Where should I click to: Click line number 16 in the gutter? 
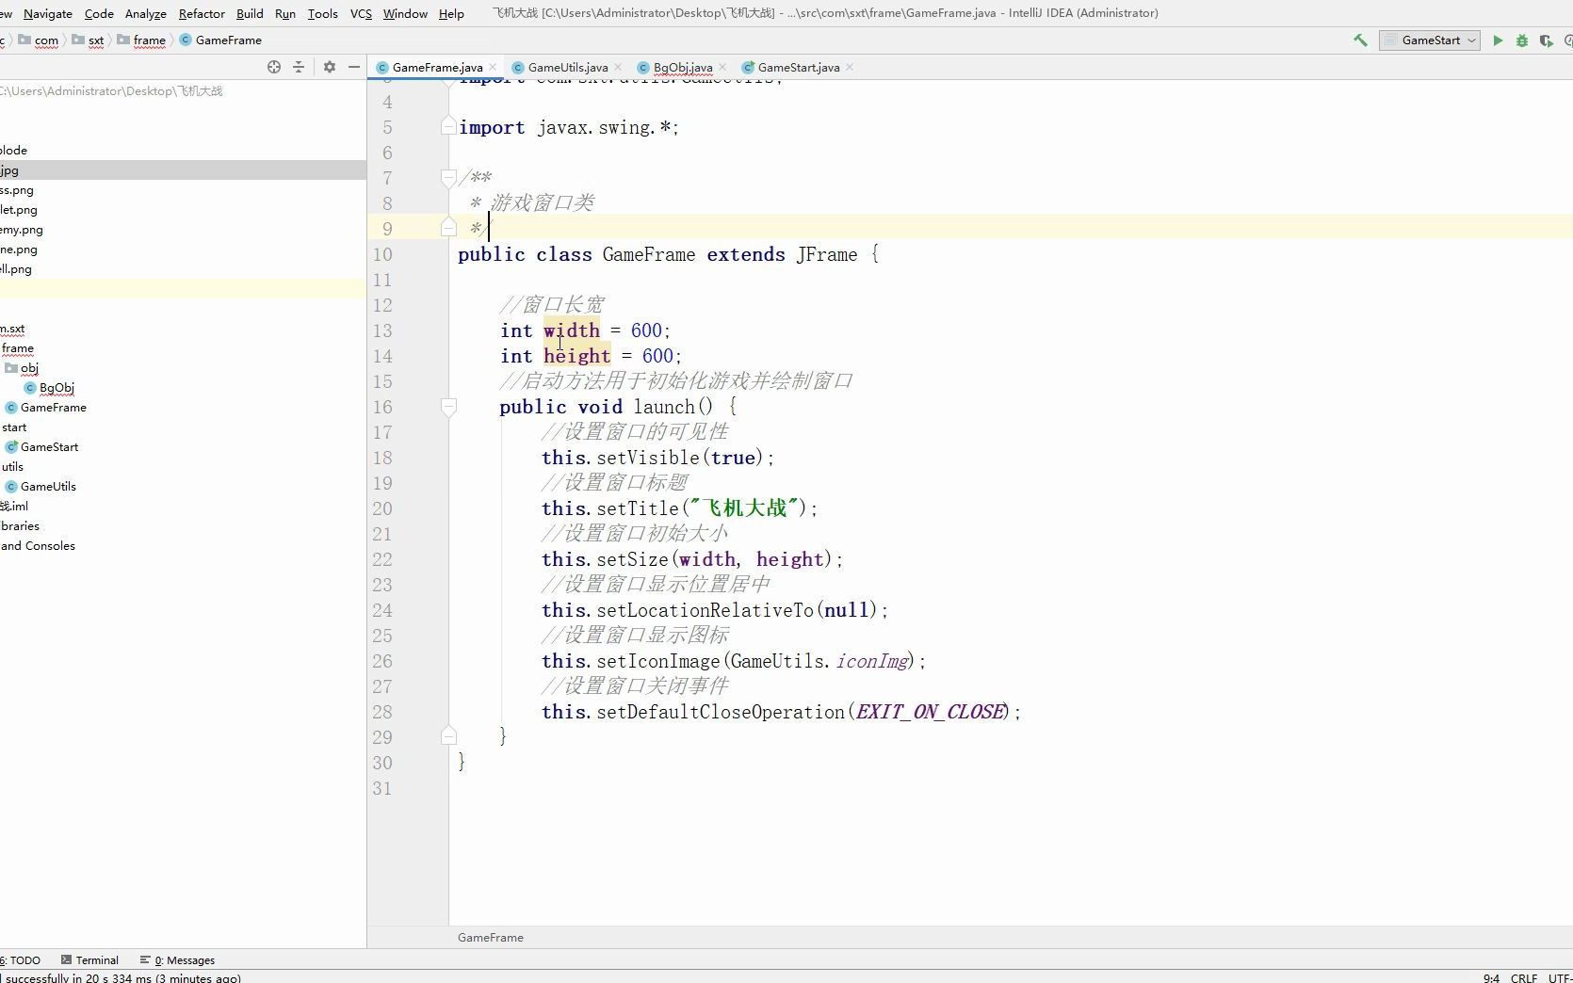tap(382, 407)
